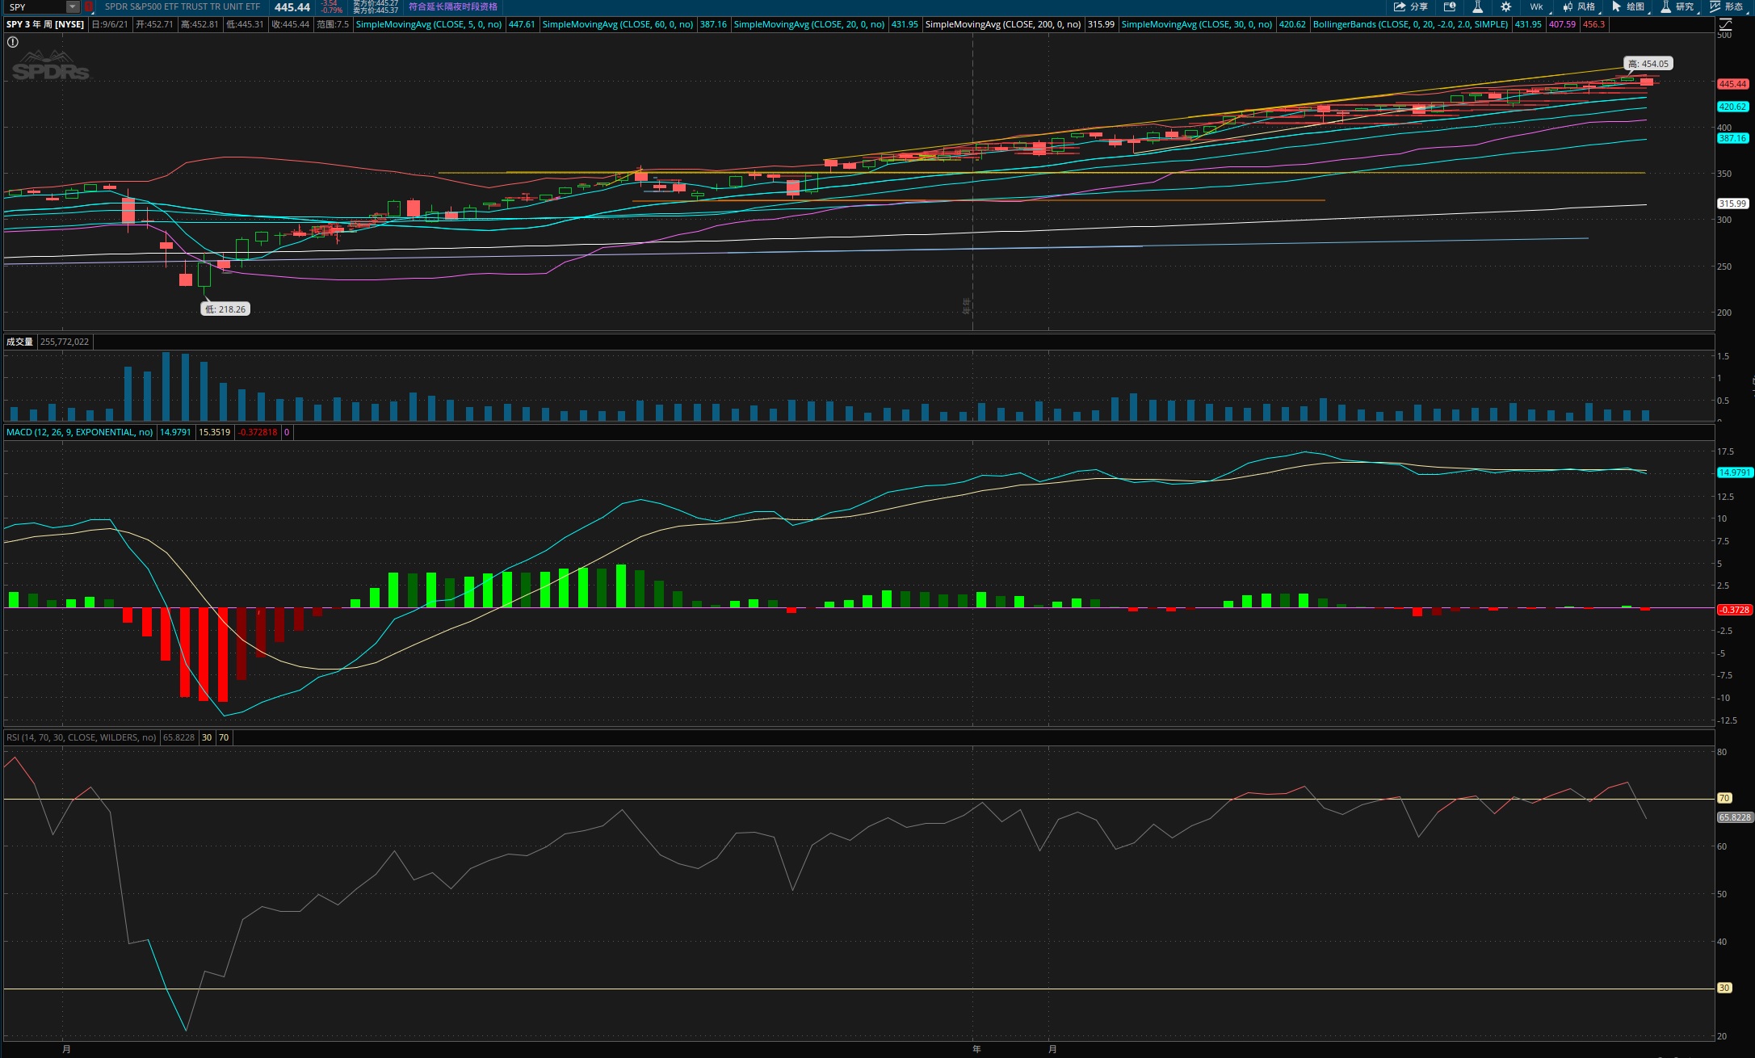Image resolution: width=1755 pixels, height=1058 pixels.
Task: Click the 范围:7.5 range field
Action: (x=333, y=24)
